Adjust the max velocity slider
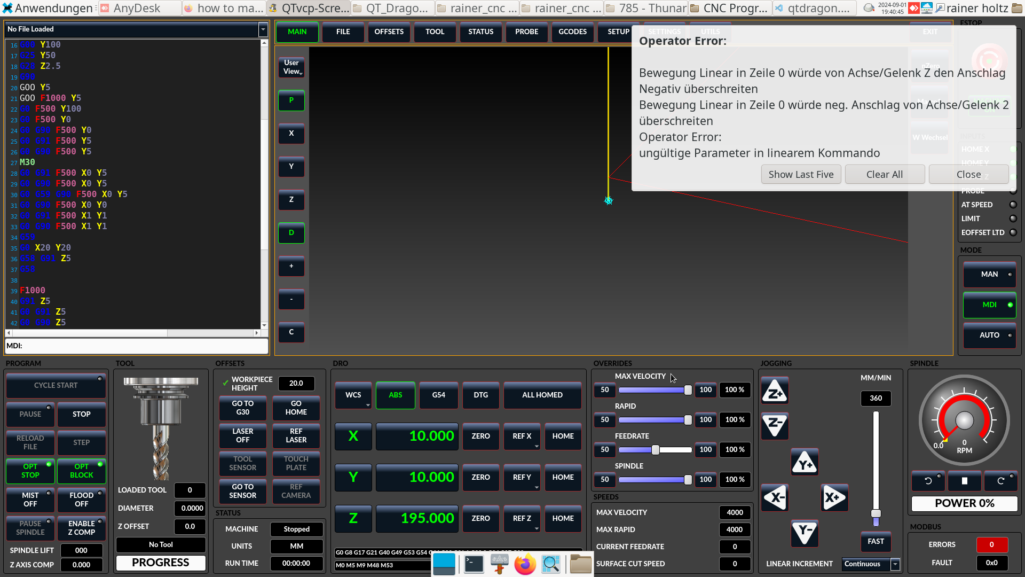Screen dimensions: 1025x577 click(x=655, y=390)
